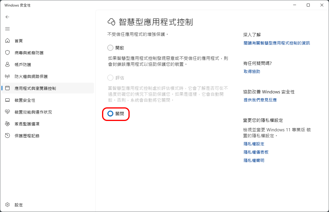View 保護歷程記錄 page
This screenshot has width=329, height=212.
click(48, 136)
